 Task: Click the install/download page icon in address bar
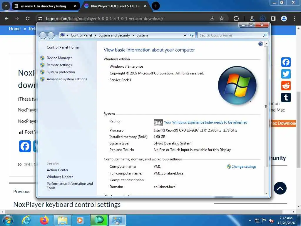coord(212,19)
